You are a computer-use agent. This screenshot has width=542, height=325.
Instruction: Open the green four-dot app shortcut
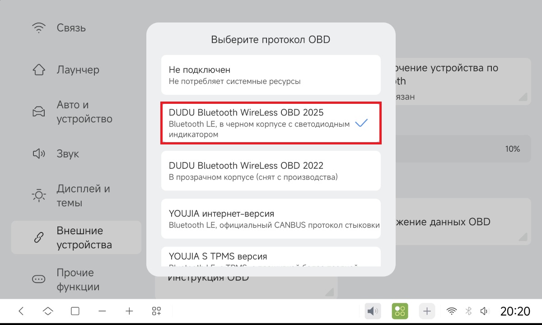[x=400, y=311]
